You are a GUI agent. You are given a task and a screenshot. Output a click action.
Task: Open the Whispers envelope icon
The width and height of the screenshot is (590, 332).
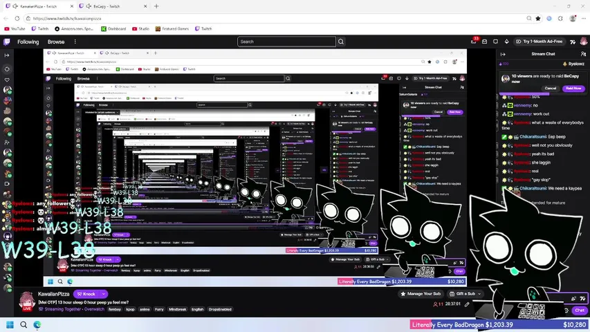485,41
